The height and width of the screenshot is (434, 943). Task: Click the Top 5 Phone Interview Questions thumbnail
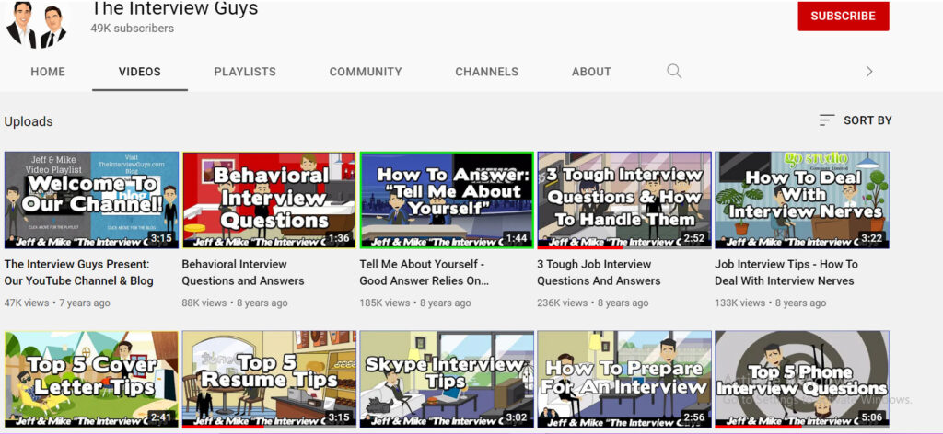(x=802, y=379)
